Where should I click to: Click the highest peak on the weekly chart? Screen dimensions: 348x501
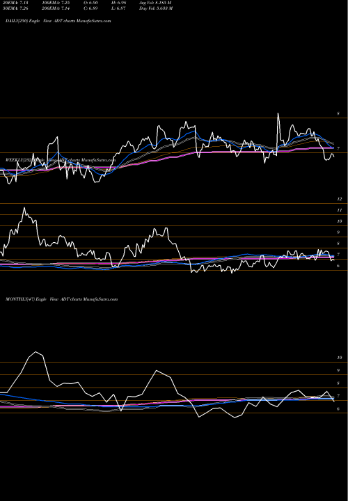coord(24,208)
